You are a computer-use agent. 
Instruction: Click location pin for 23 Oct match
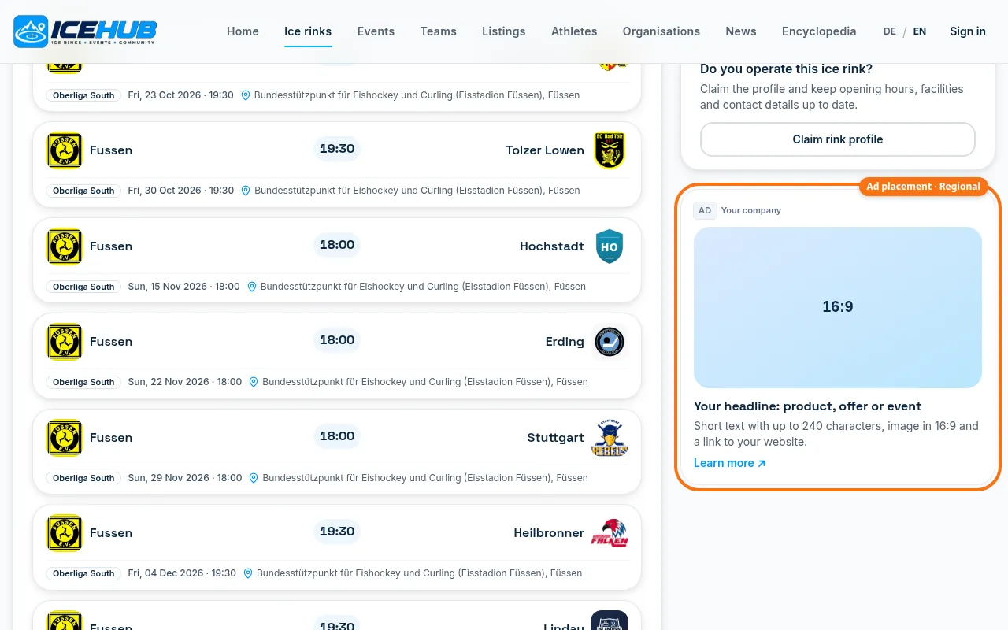coord(246,95)
